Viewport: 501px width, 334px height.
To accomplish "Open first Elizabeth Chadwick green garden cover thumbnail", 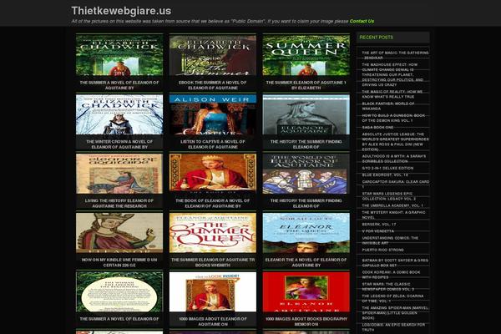I will (119, 55).
